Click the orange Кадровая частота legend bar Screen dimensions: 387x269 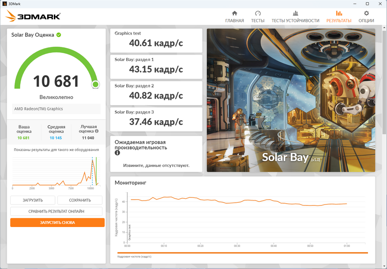click(243, 253)
